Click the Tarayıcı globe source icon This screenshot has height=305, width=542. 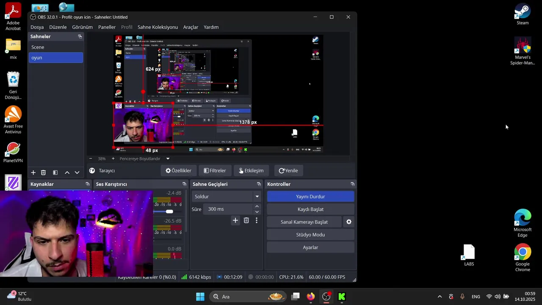click(x=92, y=171)
